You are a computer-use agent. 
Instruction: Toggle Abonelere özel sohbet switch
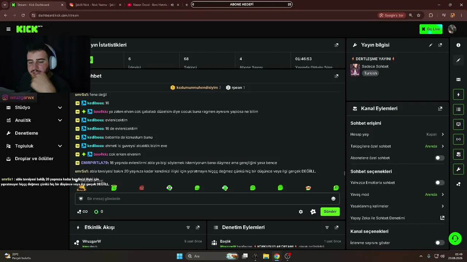[440, 158]
